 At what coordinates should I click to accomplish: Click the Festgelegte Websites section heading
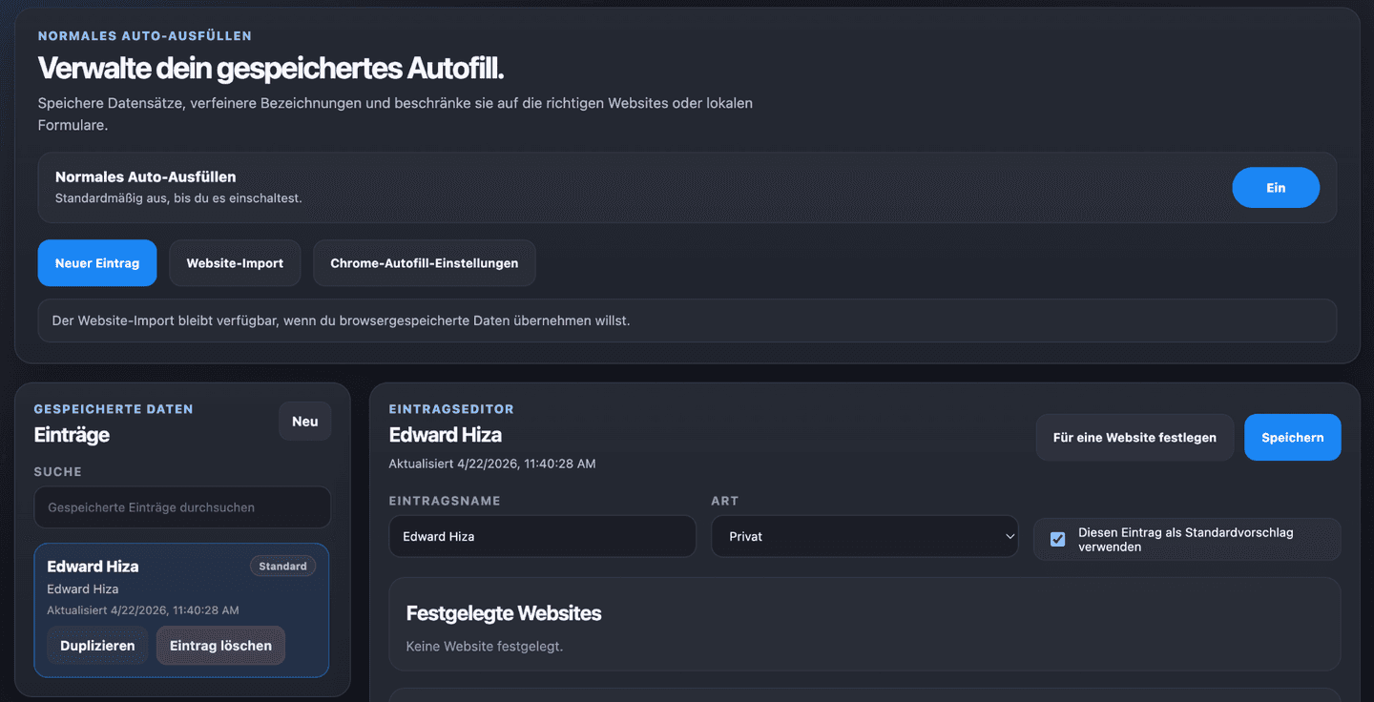(x=504, y=613)
